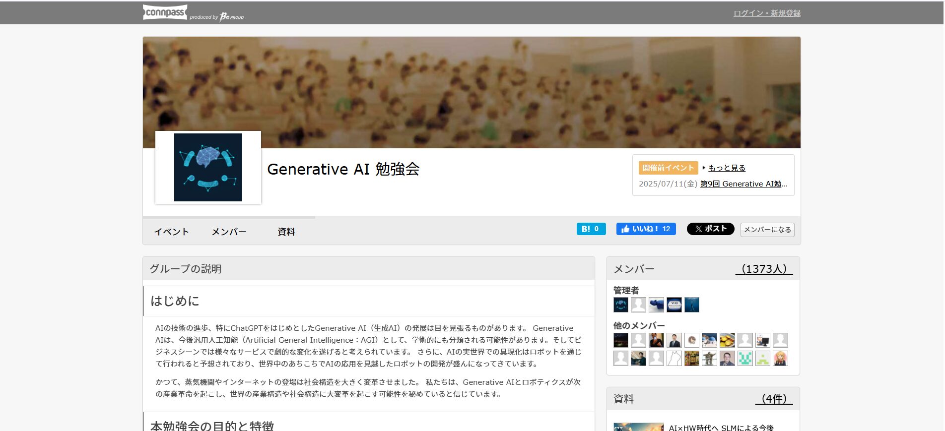Click the member avatar with colorful golden mosaic
Image resolution: width=945 pixels, height=431 pixels.
692,358
